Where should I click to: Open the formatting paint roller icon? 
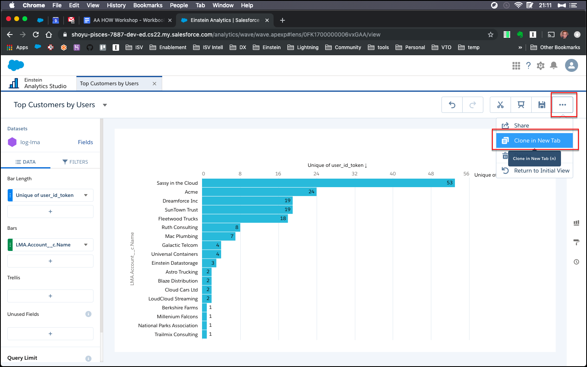click(576, 242)
